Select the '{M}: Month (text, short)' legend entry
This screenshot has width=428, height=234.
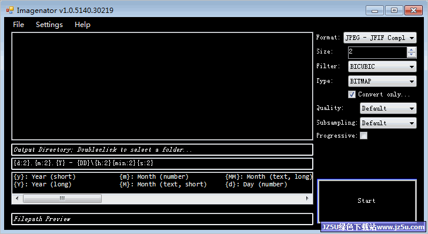(x=163, y=184)
